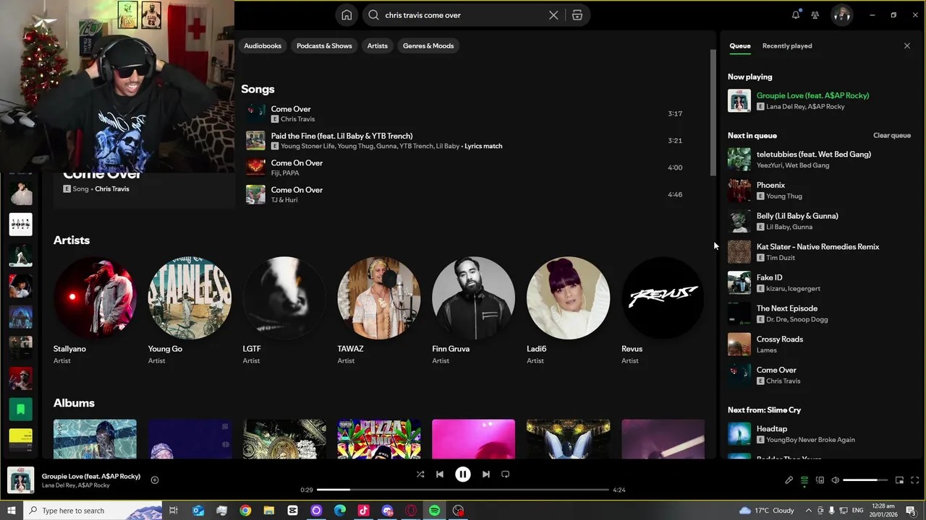The image size is (926, 520).
Task: Select Paid the Fine song row
Action: [x=464, y=140]
